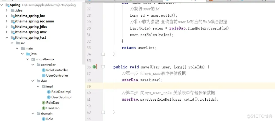Click the main folder icon
The image size is (275, 121).
pos(23,48)
